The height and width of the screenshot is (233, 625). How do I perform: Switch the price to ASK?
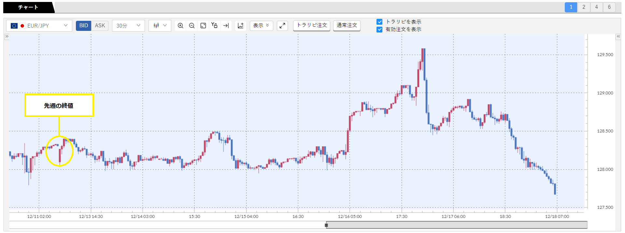pyautogui.click(x=100, y=26)
